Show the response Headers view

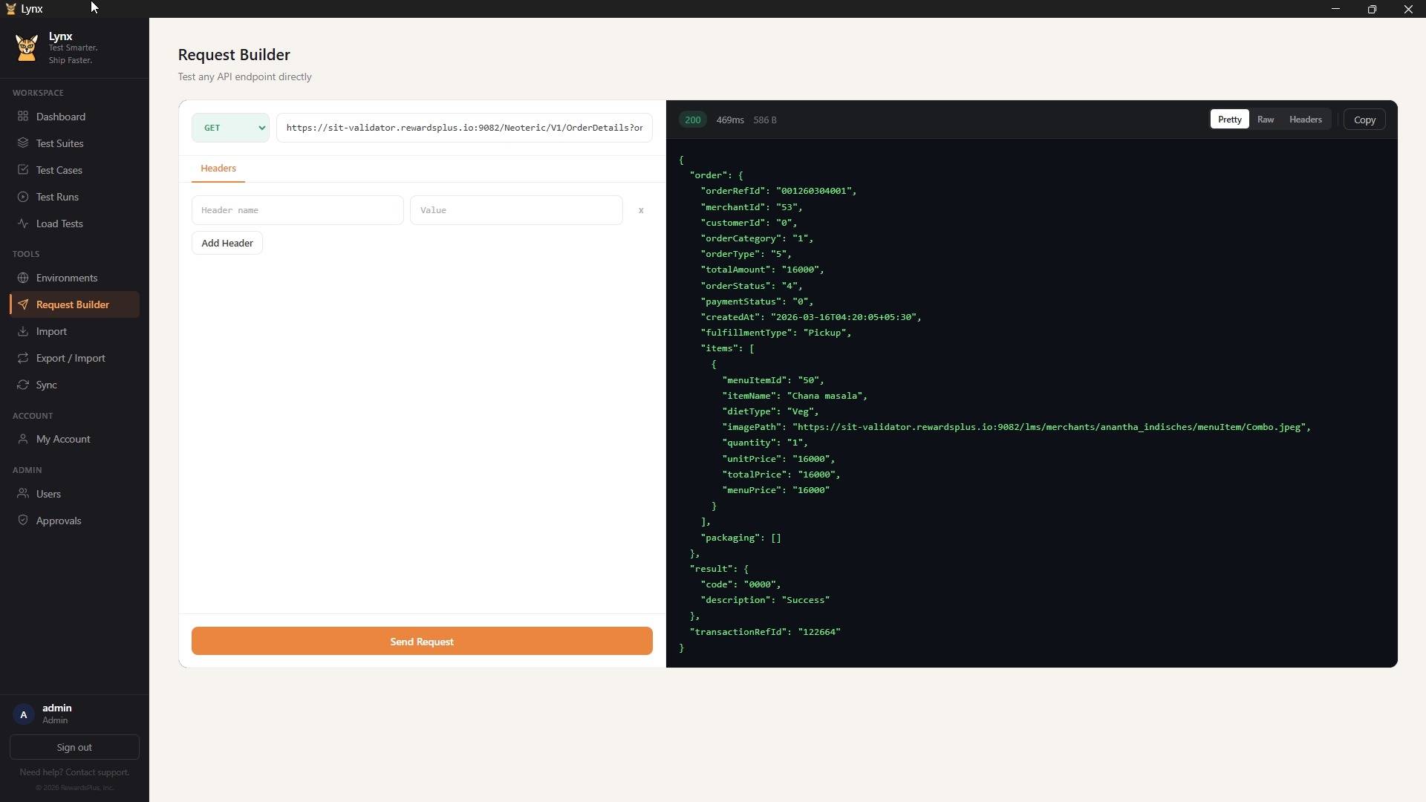tap(1305, 119)
